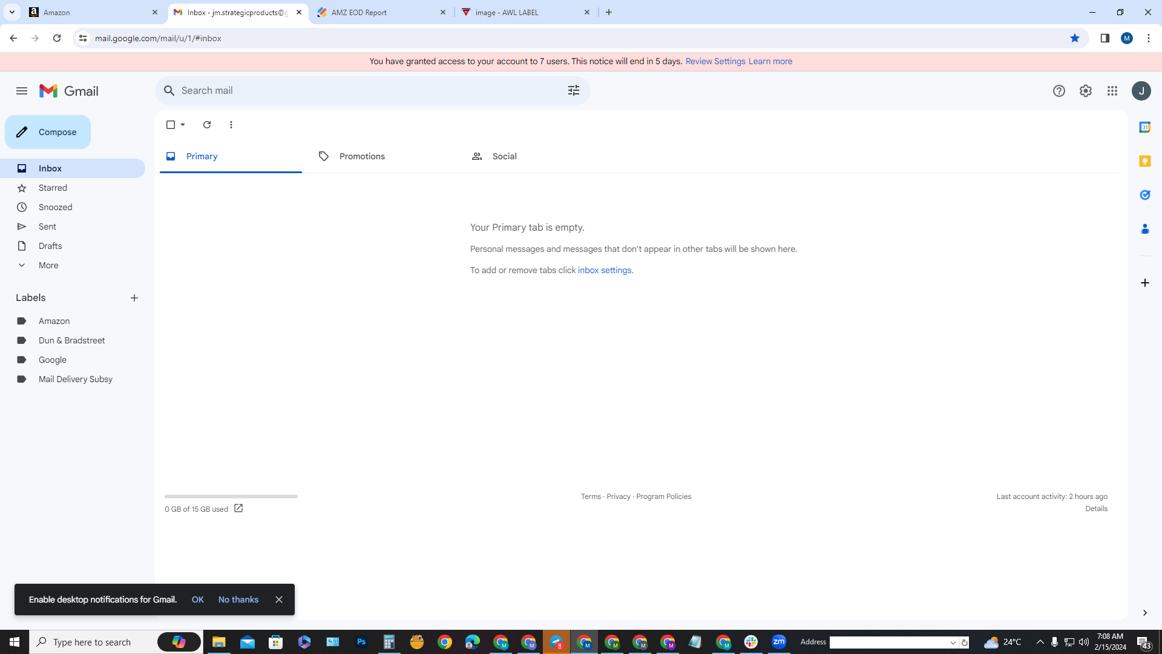
Task: Switch to the Promotions tab
Action: tap(384, 156)
